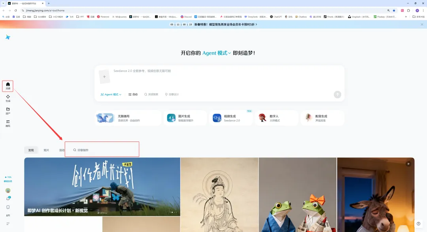Open the new tab plus button
The image size is (427, 232).
tap(49, 3)
